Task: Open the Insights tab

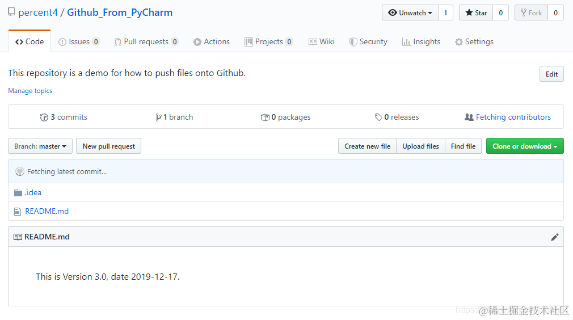Action: point(422,41)
